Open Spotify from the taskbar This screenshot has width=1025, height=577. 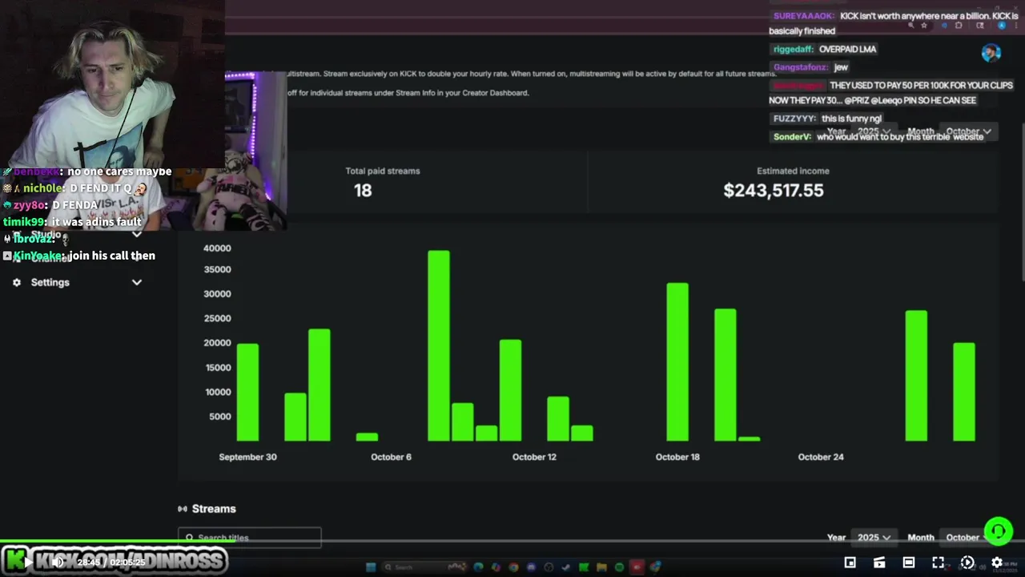click(619, 567)
